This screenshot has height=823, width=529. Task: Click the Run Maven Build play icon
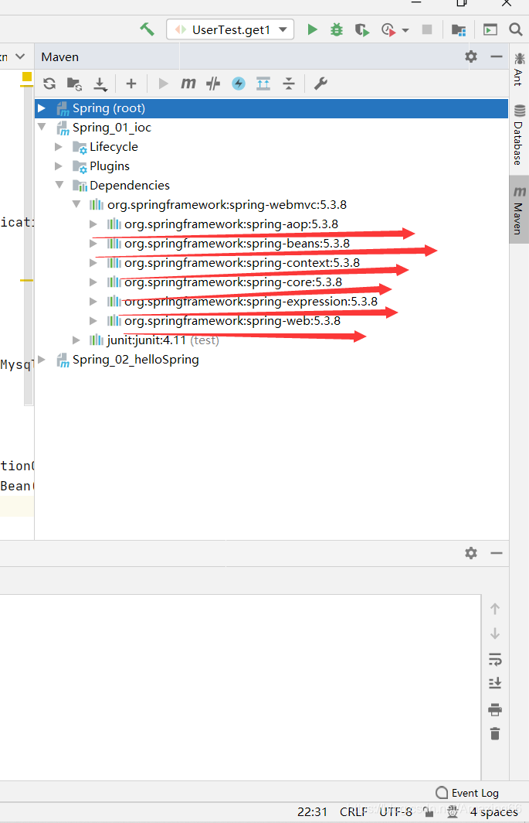(x=163, y=84)
